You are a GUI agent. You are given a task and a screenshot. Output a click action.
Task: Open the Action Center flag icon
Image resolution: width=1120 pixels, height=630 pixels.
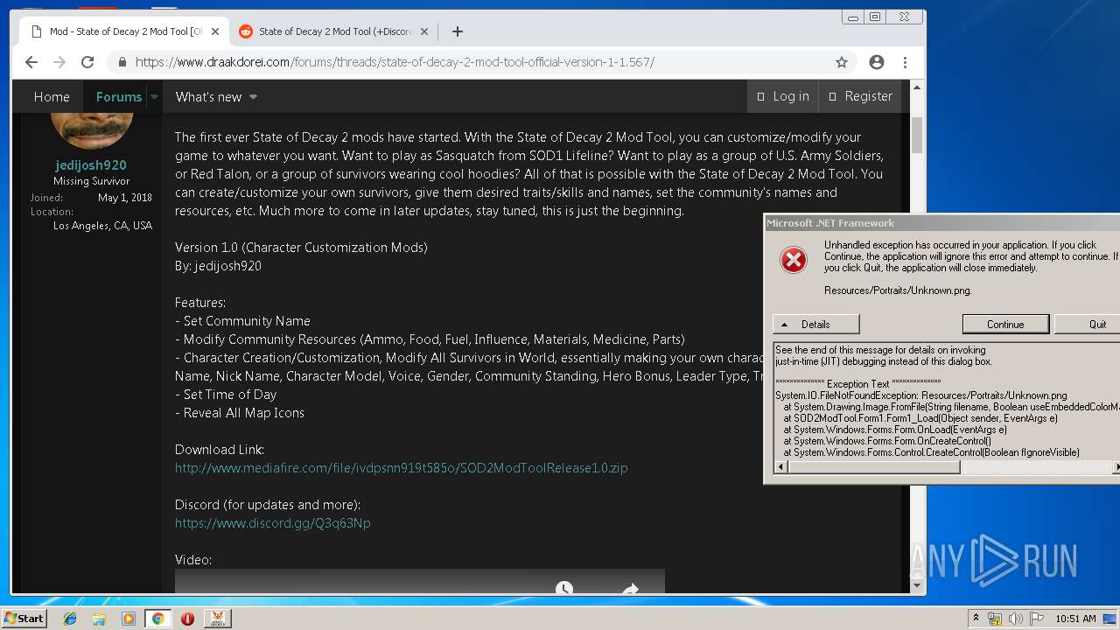1037,619
